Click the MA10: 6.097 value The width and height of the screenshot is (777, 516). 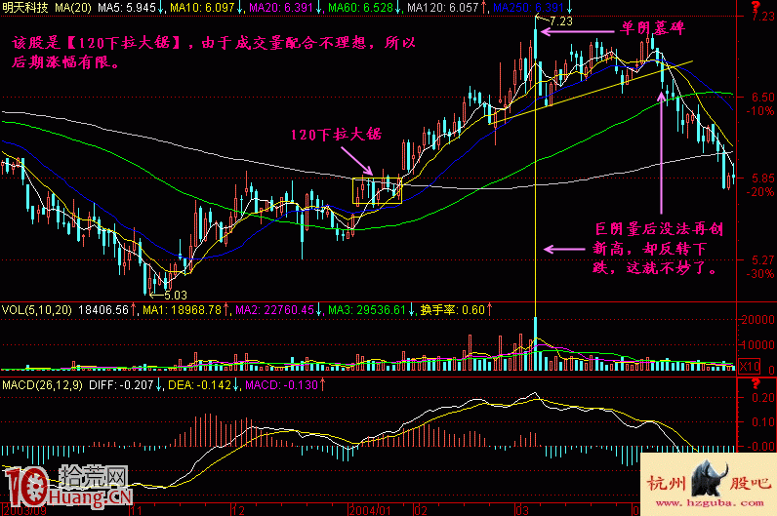coord(203,8)
